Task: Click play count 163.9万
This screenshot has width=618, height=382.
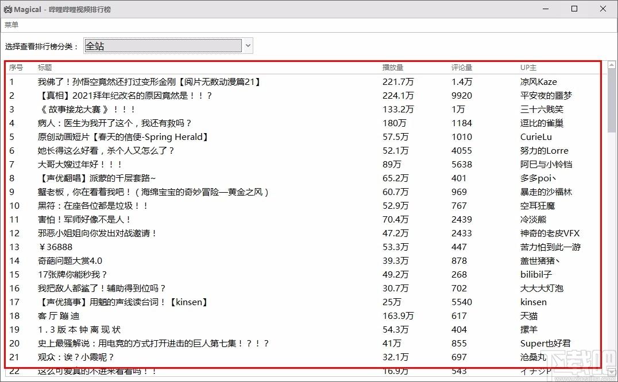Action: pyautogui.click(x=398, y=316)
